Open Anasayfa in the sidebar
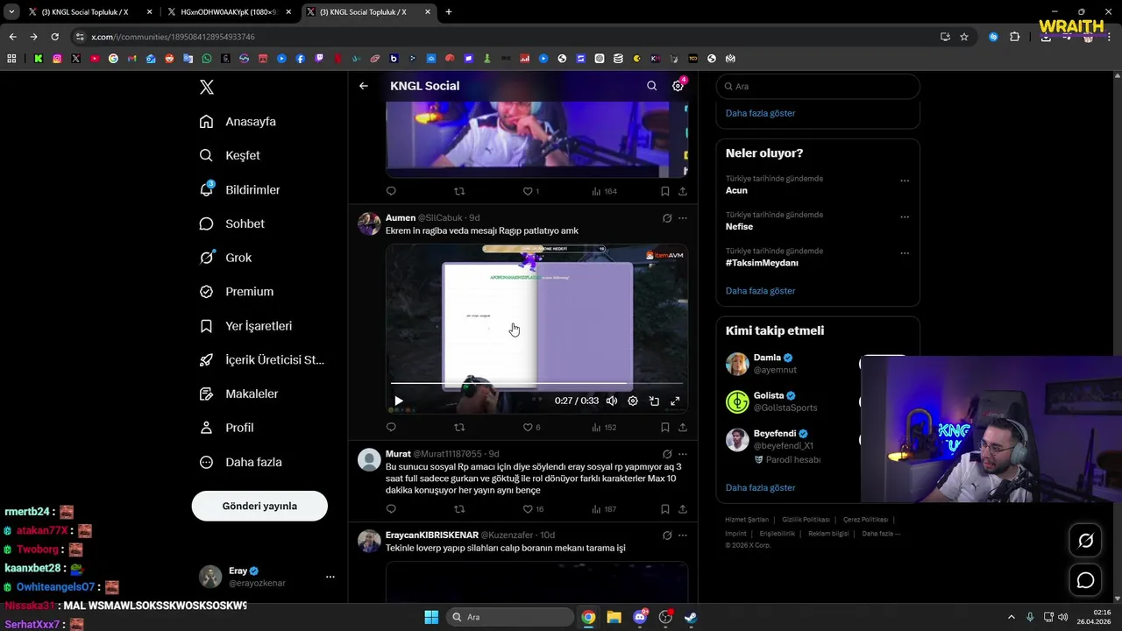The image size is (1122, 631). point(238,122)
